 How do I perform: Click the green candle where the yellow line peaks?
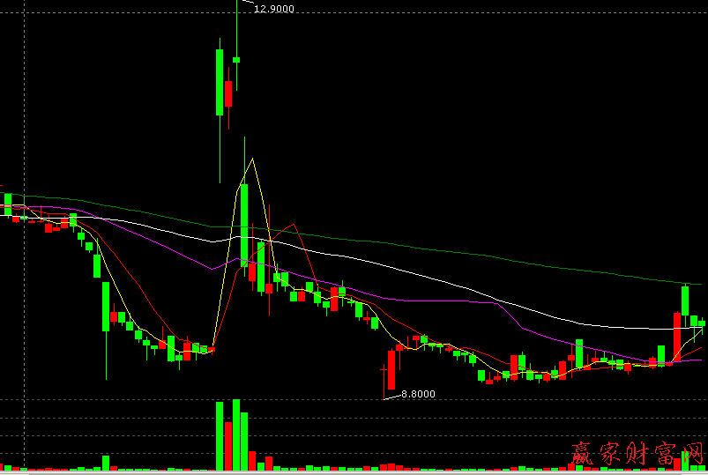tap(244, 225)
